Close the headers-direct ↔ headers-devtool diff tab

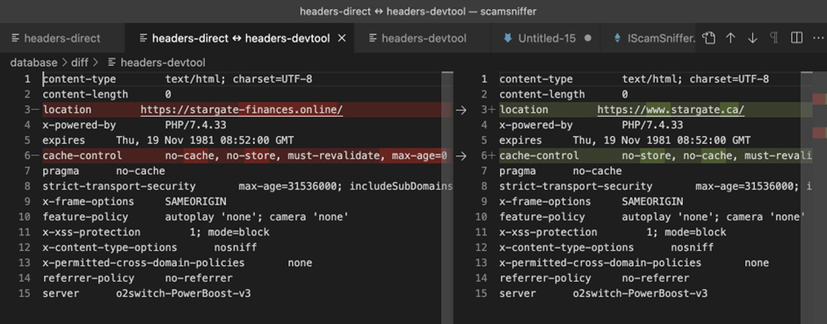[342, 38]
